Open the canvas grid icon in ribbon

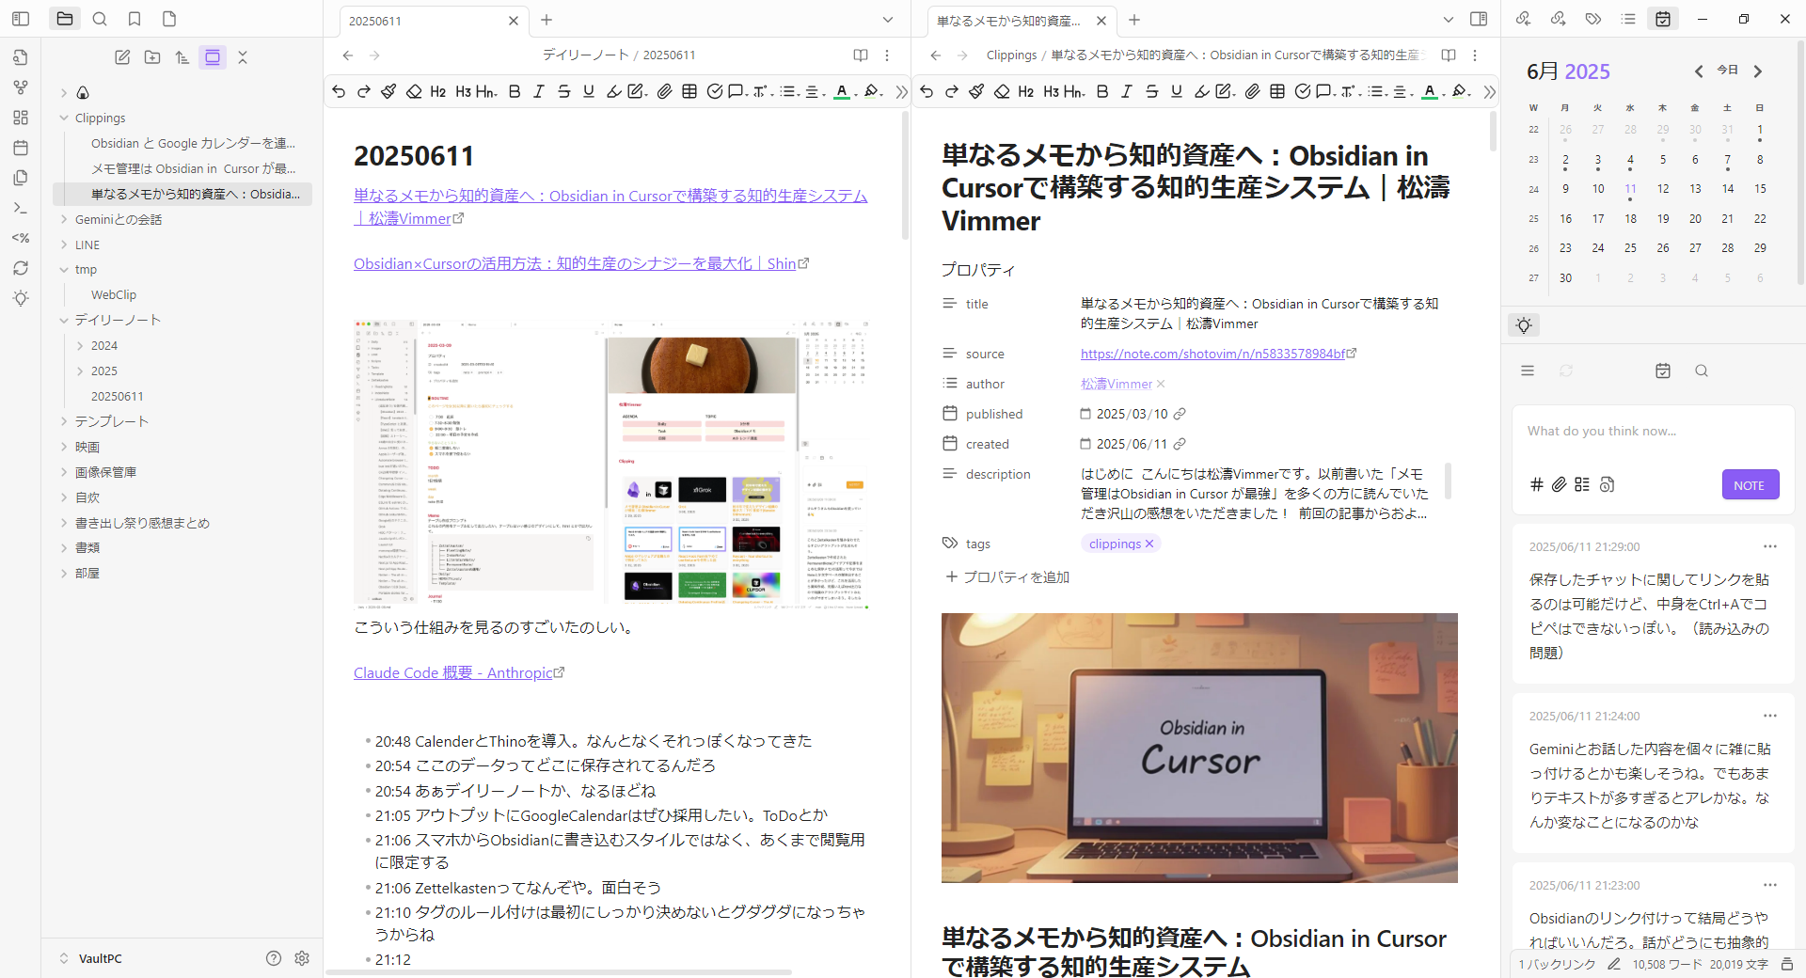[21, 118]
